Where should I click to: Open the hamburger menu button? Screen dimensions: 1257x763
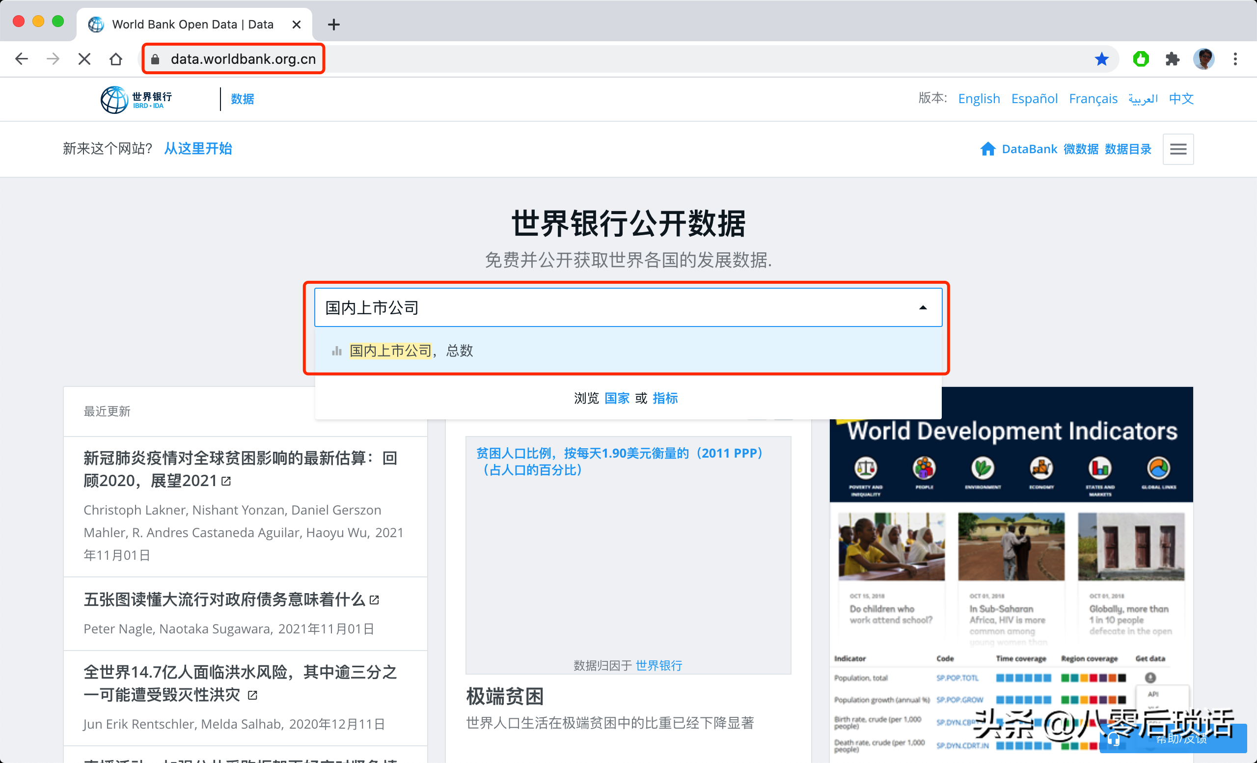click(1178, 149)
